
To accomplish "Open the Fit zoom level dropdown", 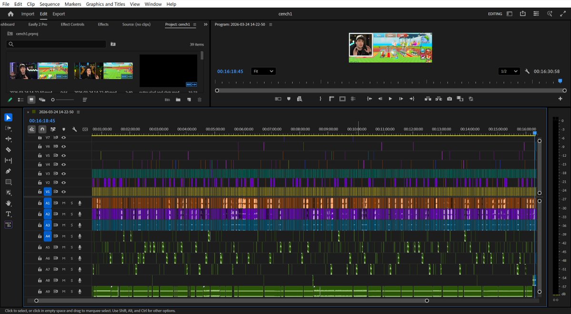I will [x=263, y=71].
